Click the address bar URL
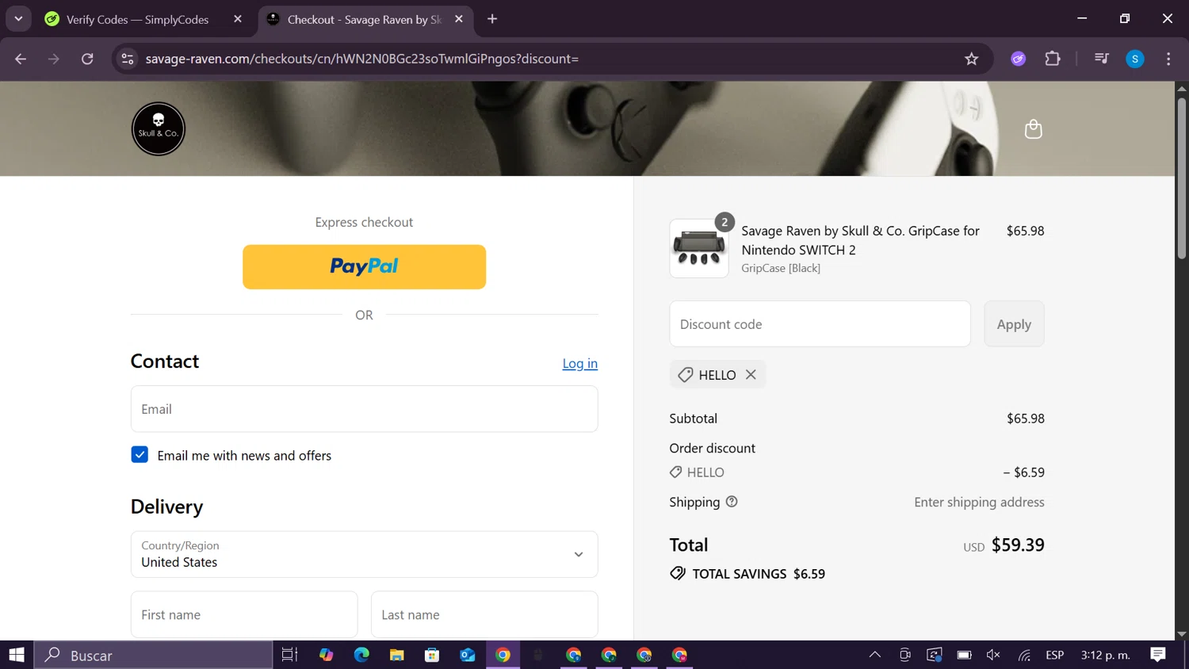 (x=362, y=59)
